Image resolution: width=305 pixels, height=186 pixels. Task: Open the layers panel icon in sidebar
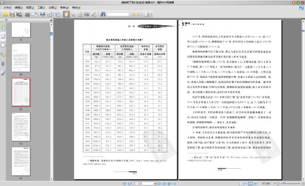(3, 45)
